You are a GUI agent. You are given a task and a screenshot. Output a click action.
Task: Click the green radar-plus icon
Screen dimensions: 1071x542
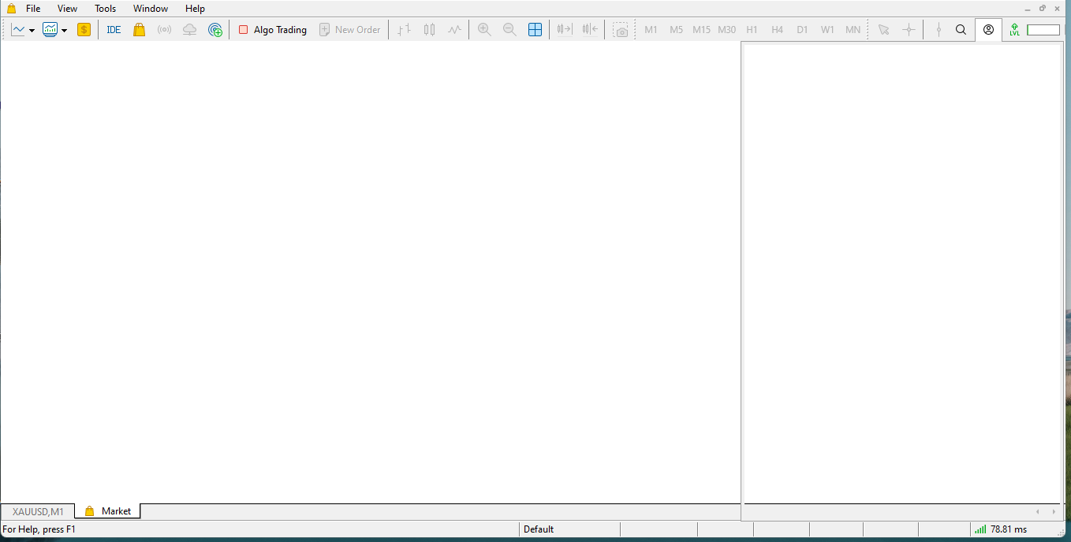(215, 30)
